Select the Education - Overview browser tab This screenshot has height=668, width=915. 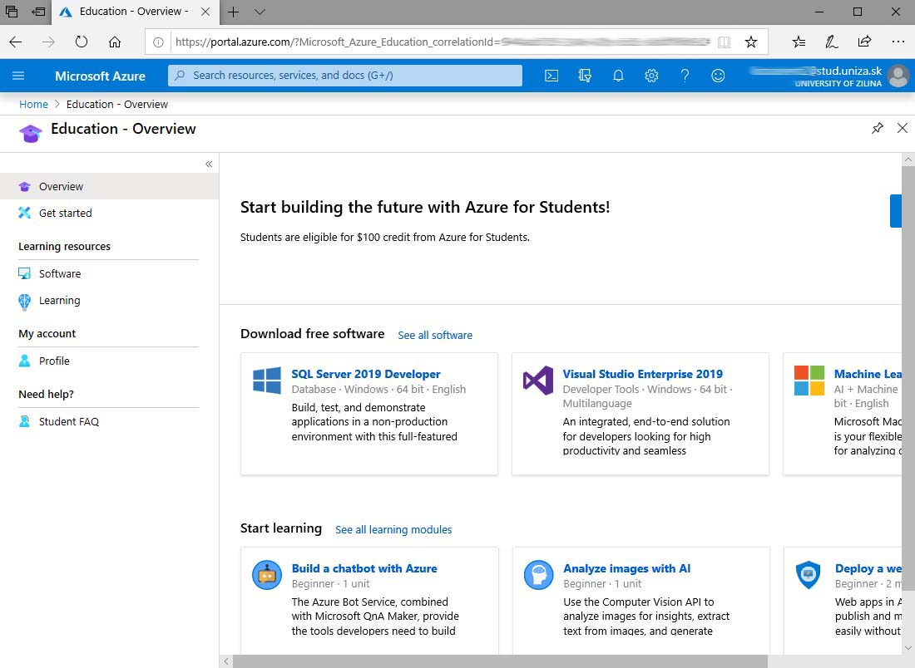coord(136,12)
